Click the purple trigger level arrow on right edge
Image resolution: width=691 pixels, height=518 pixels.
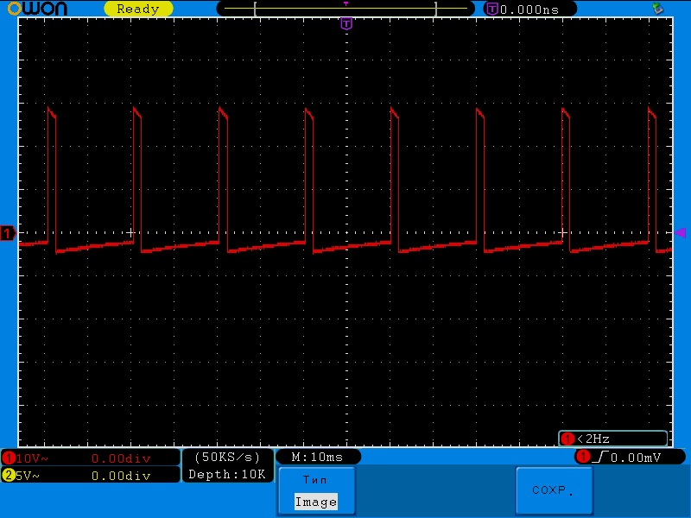tap(680, 233)
